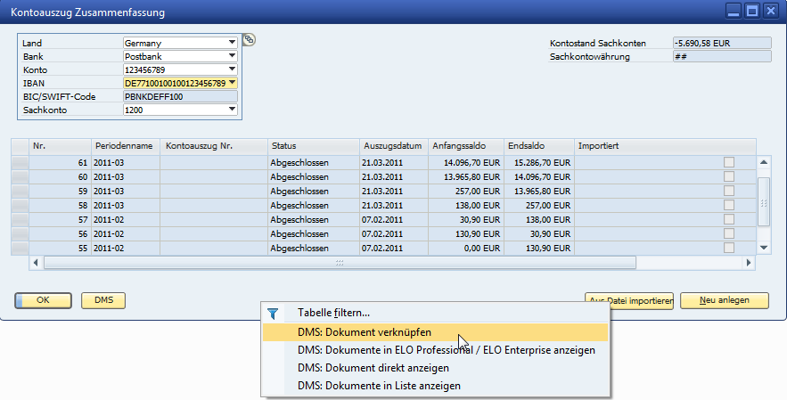Click Kontostand Sachkonten value field
The width and height of the screenshot is (787, 400).
click(x=722, y=43)
